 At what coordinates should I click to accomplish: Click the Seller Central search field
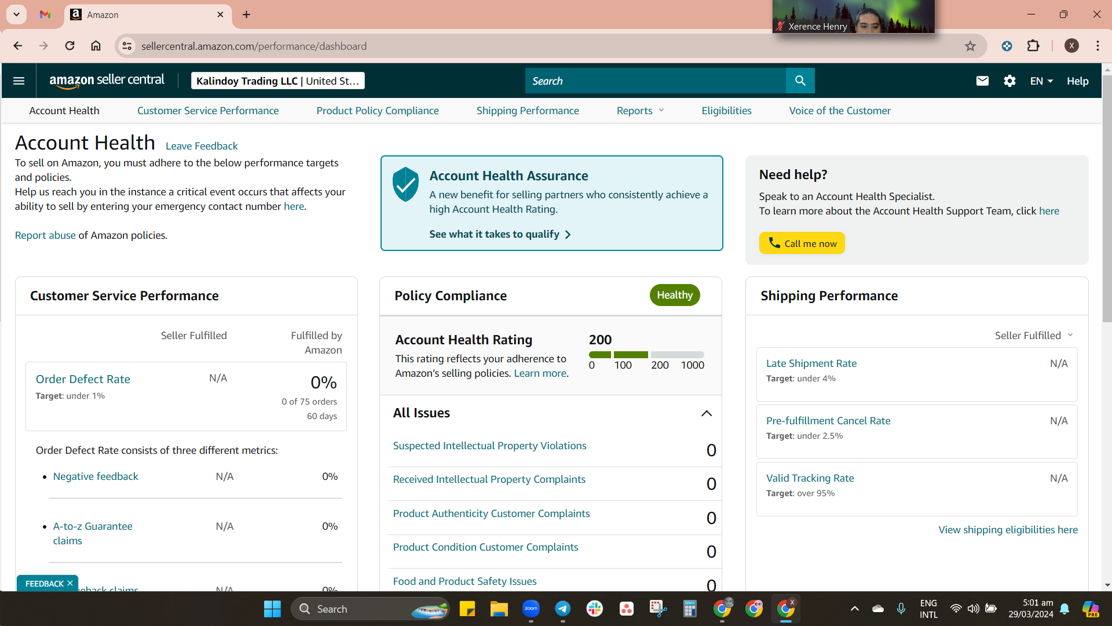click(x=655, y=81)
